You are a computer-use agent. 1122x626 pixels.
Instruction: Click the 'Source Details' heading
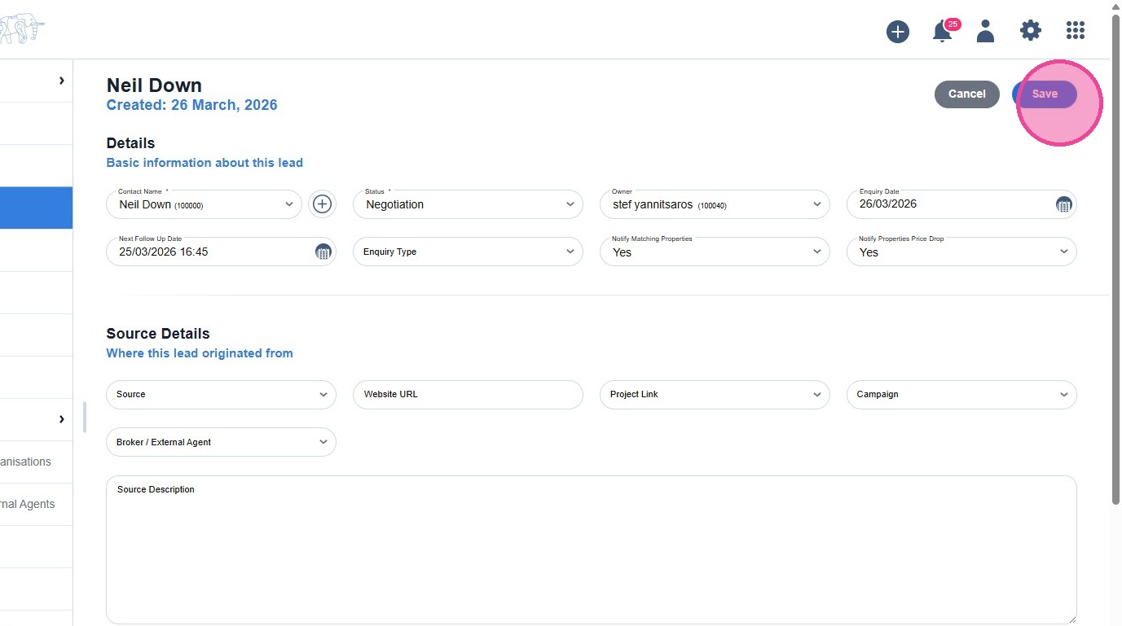point(158,334)
